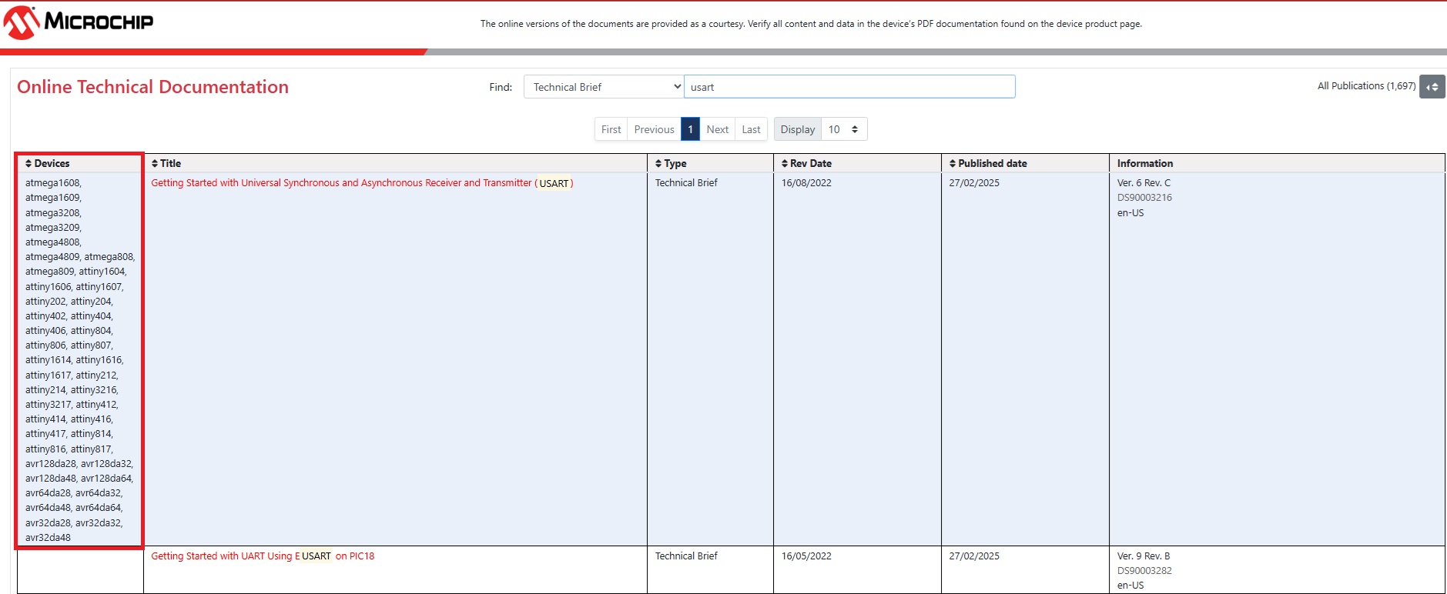
Task: Go to the First results page
Action: 611,129
